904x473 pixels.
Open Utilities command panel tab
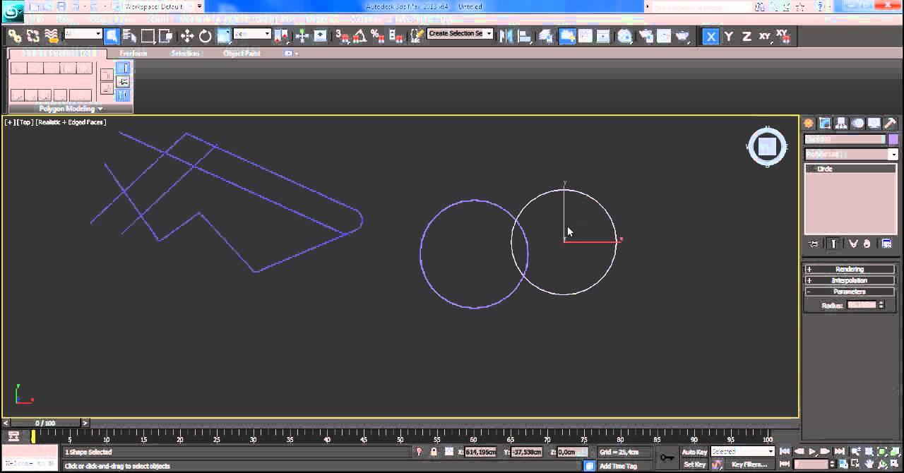pos(891,124)
